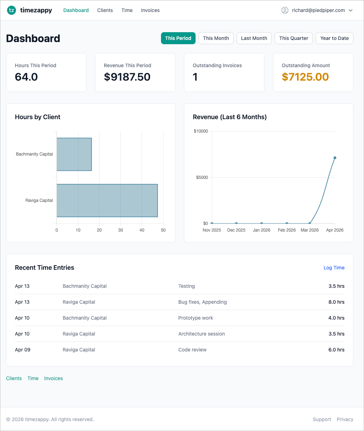This screenshot has width=364, height=431.
Task: Click the copyright timezappy footer text
Action: 50,419
